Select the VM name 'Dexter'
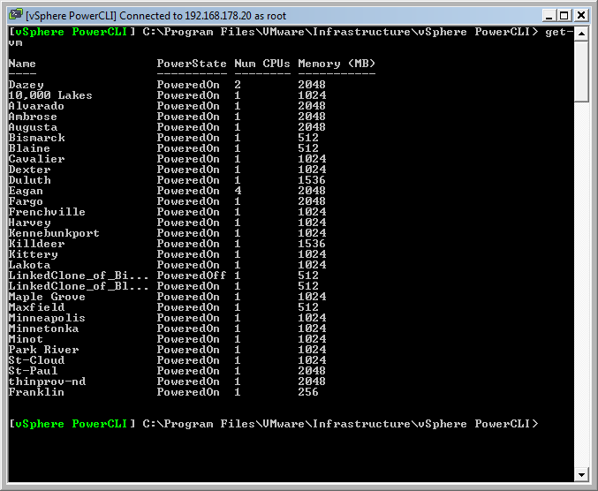The width and height of the screenshot is (598, 491). tap(29, 170)
